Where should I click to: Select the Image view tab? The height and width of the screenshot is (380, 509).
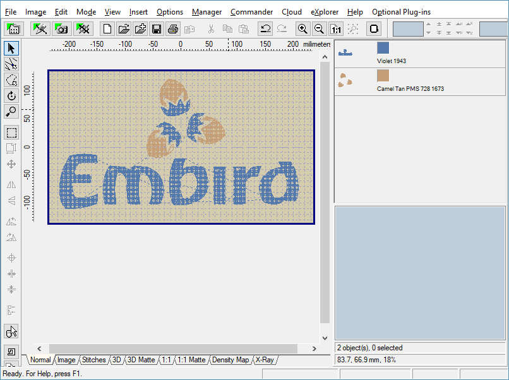[x=66, y=360]
